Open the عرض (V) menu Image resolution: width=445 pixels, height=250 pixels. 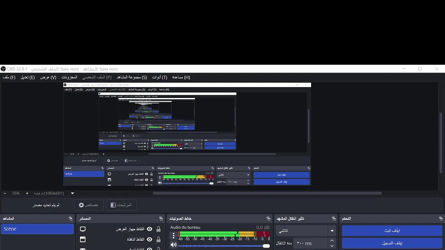coord(48,77)
